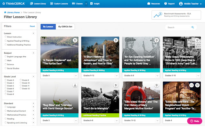
Task: Click the book icon on Extra Eyes and Ears card
Action: (x=191, y=85)
